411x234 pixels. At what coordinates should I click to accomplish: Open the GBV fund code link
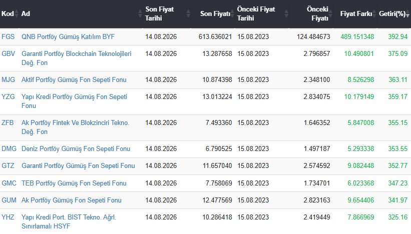point(8,53)
